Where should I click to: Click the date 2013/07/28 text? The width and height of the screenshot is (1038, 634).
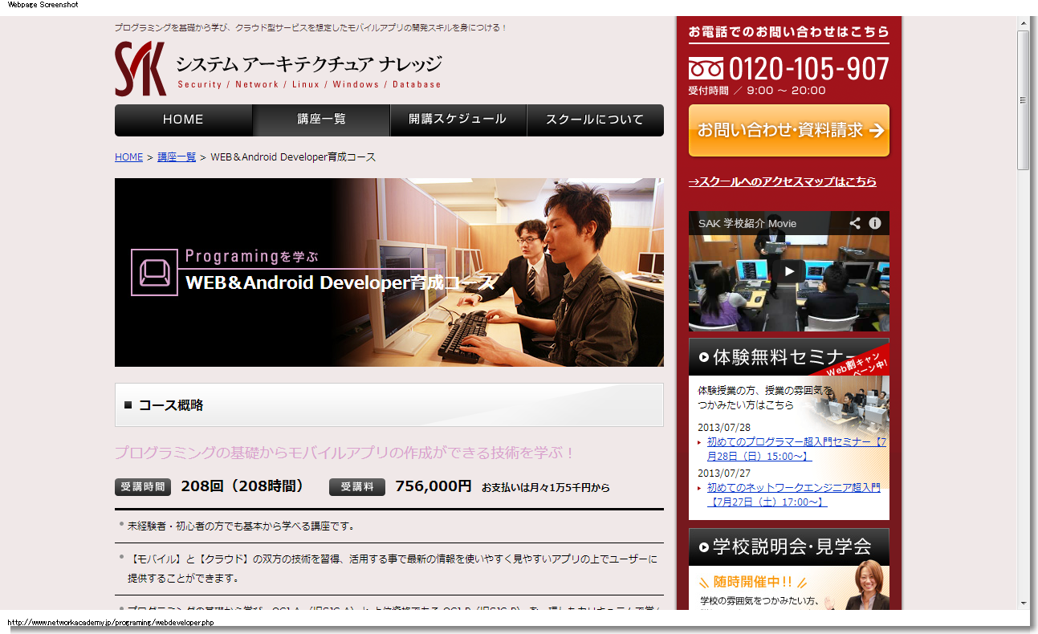pyautogui.click(x=724, y=428)
